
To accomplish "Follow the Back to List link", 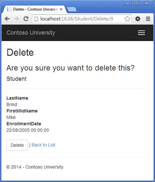I will [43, 145].
